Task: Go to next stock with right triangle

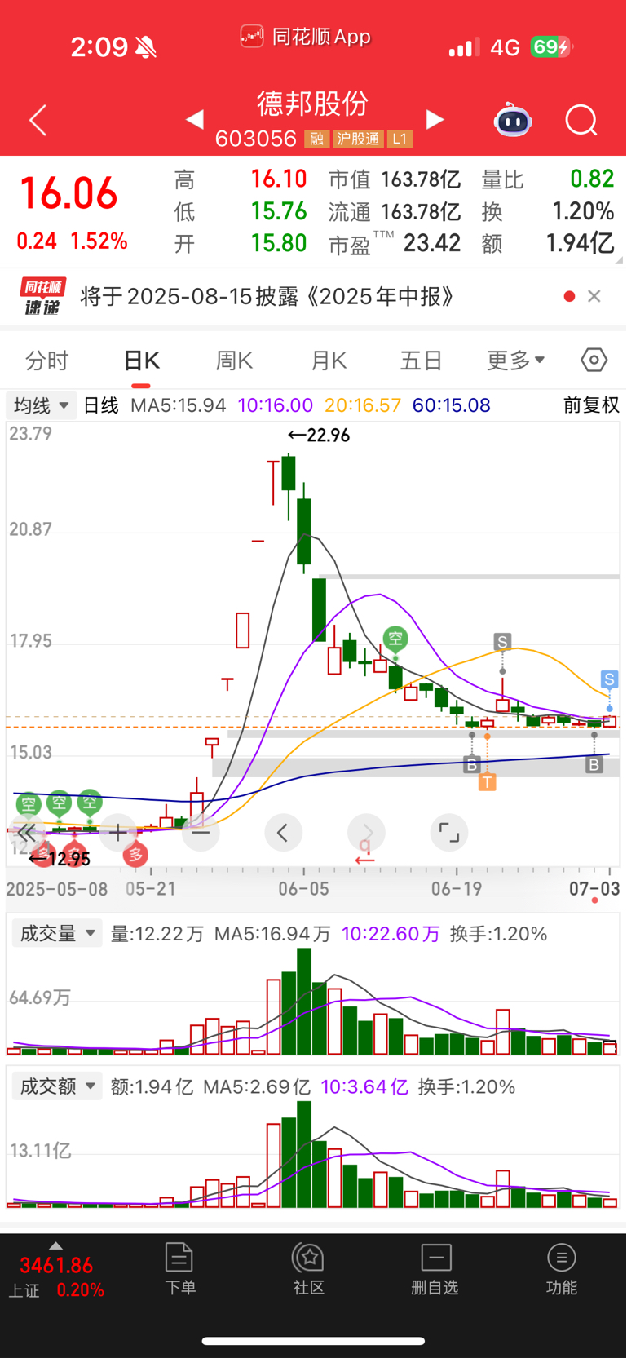Action: [435, 120]
